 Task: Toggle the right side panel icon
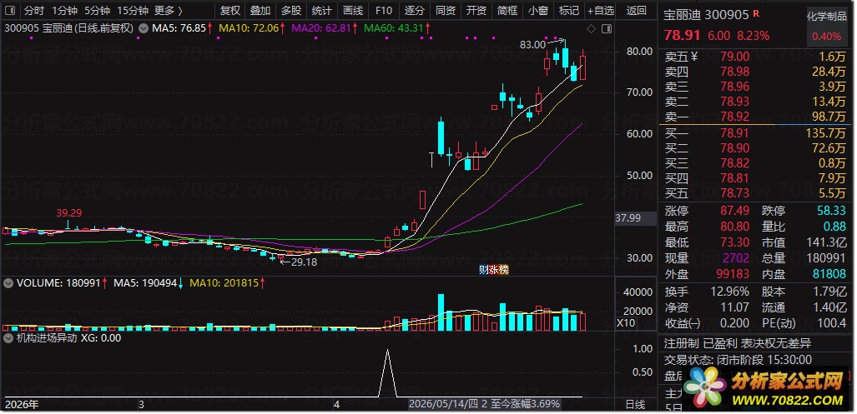point(607,28)
